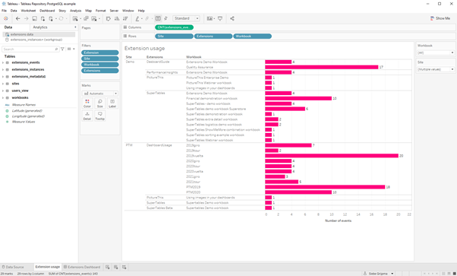This screenshot has height=276, width=457.
Task: Click the Pause Auto Updates icon
Action: 51,18
